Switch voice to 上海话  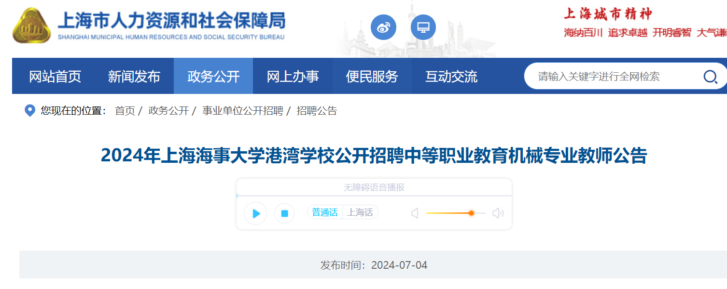tap(360, 212)
